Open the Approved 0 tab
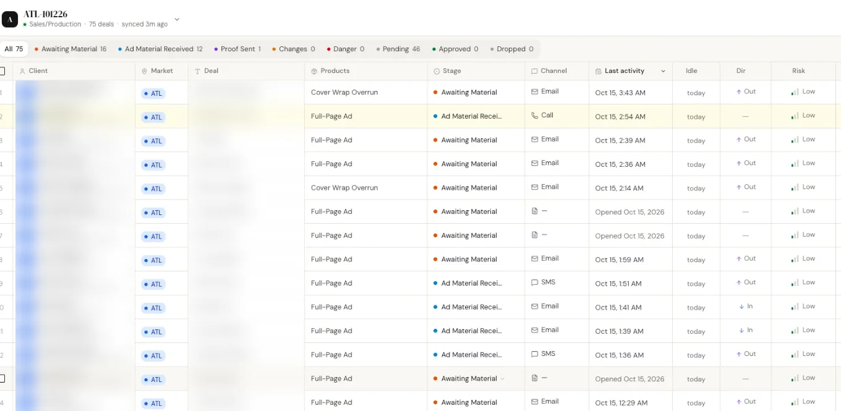This screenshot has width=841, height=411. pos(455,49)
